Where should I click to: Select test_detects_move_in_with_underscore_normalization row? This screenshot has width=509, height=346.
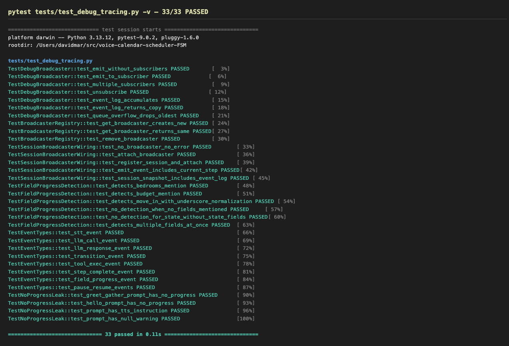click(x=152, y=201)
